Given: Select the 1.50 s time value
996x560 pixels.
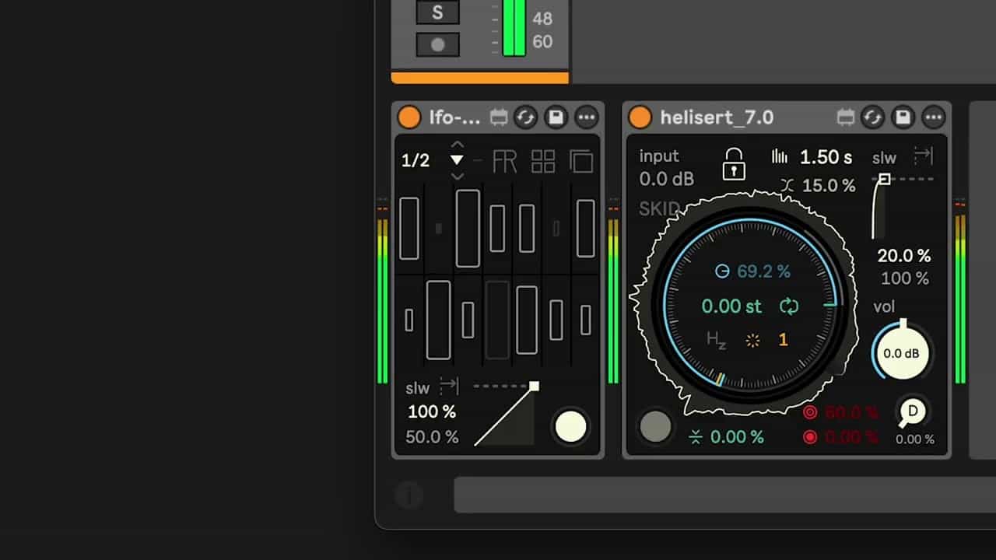Looking at the screenshot, I should pyautogui.click(x=826, y=157).
